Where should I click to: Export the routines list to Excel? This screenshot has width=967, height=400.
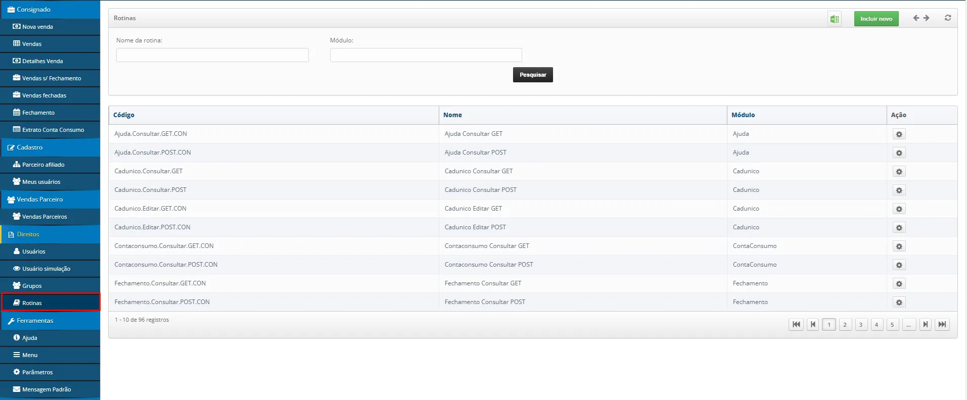(x=834, y=19)
